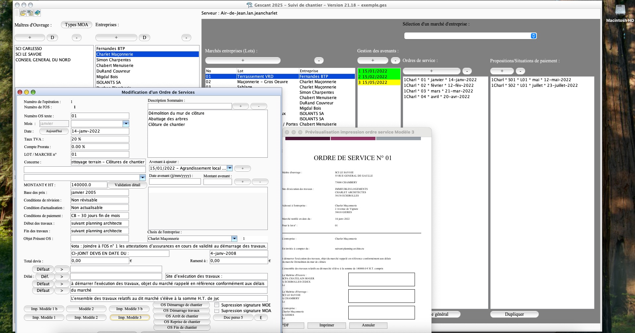Screen dimensions: 635x333
Task: Click the Numéro OS texte field
Action: pyautogui.click(x=100, y=116)
